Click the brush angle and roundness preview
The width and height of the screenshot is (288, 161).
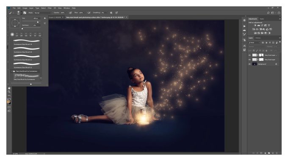(x=15, y=23)
